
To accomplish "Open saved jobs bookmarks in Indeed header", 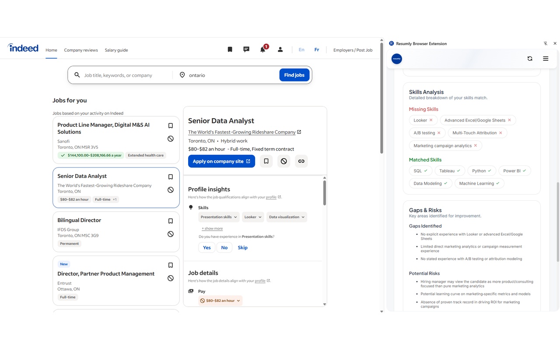I will coord(230,49).
